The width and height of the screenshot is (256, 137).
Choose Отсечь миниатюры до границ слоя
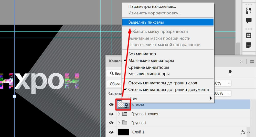tap(163, 83)
